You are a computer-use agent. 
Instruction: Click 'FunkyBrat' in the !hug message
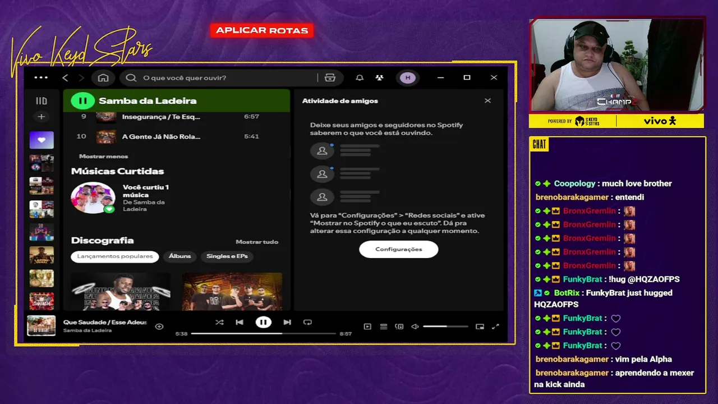coord(582,279)
